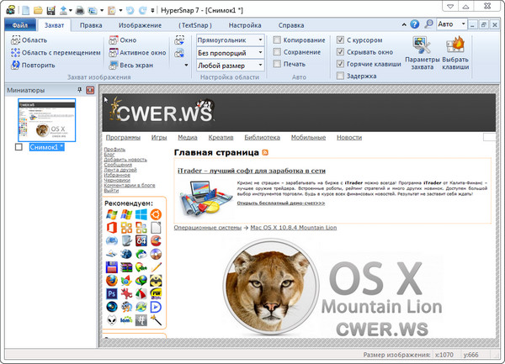The image size is (505, 364).
Task: Tick the checkbox beside Снимок1
Action: click(19, 147)
